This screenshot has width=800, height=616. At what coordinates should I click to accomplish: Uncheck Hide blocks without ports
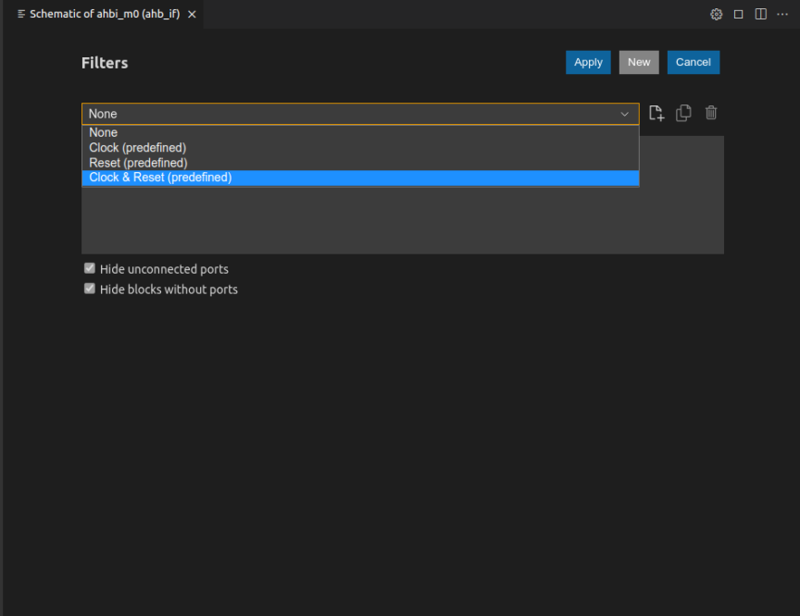tap(89, 288)
